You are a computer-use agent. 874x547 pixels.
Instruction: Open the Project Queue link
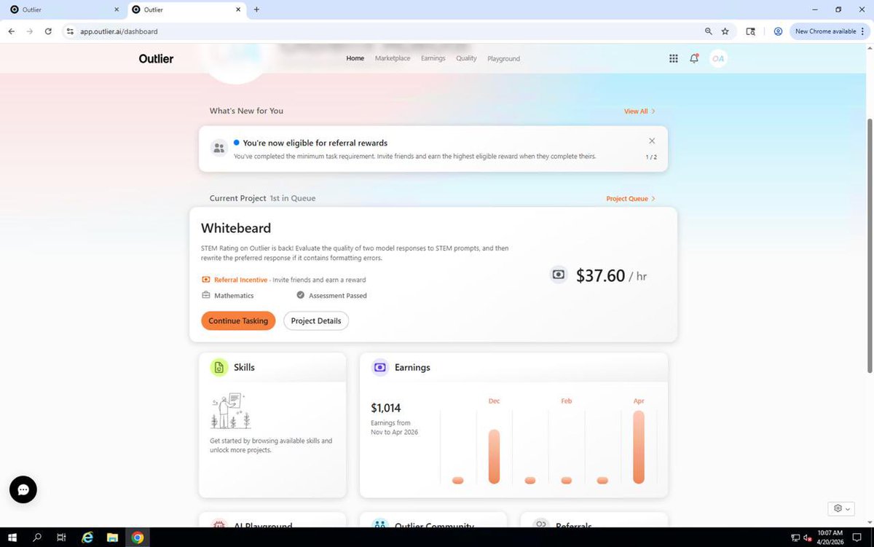click(x=631, y=198)
